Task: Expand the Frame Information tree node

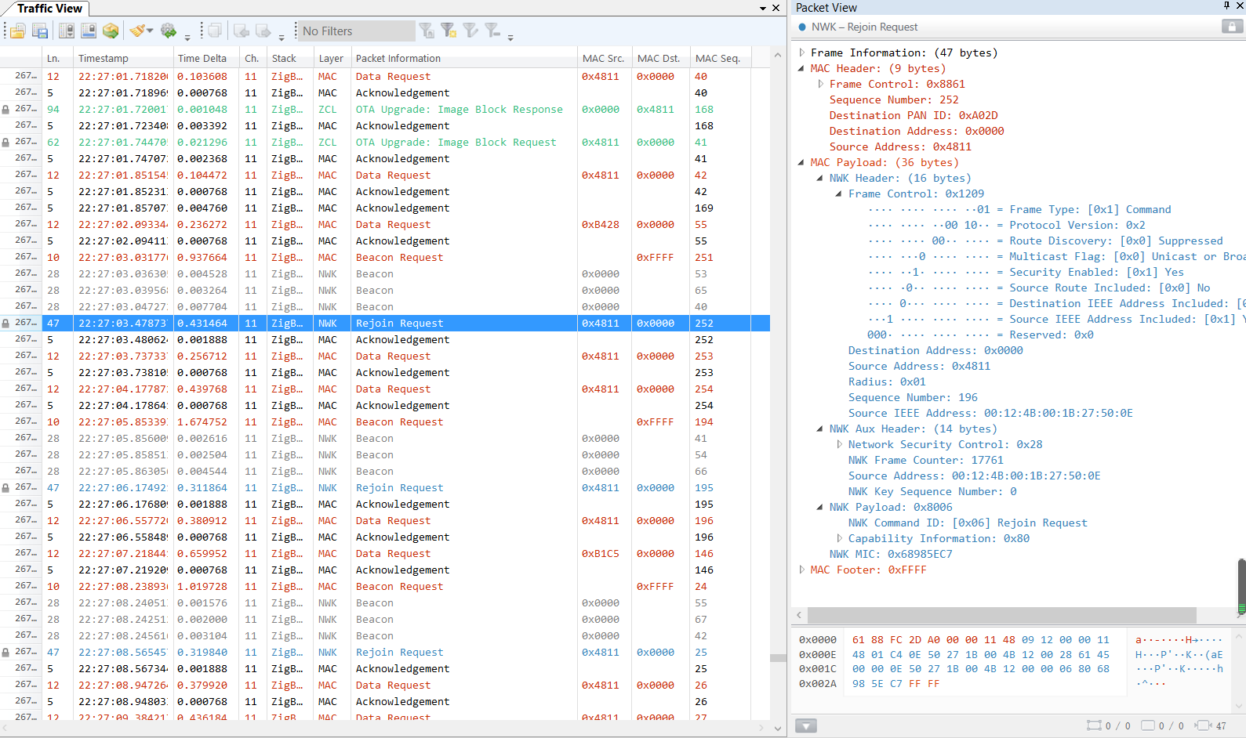Action: 801,52
